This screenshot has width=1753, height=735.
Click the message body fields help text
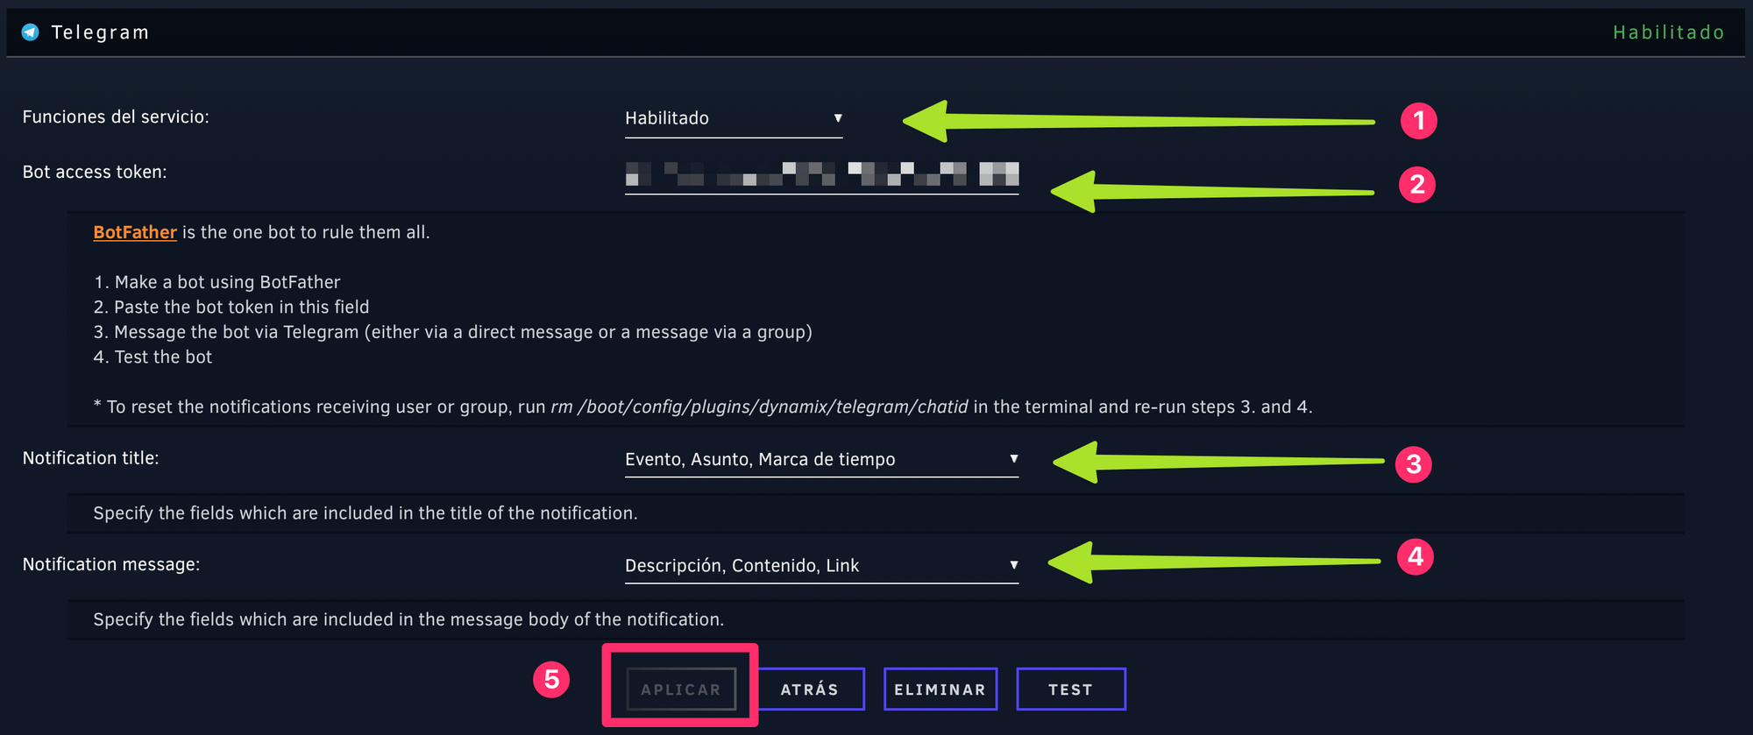click(408, 619)
